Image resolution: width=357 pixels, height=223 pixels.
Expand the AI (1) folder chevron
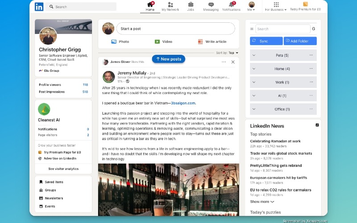click(254, 95)
